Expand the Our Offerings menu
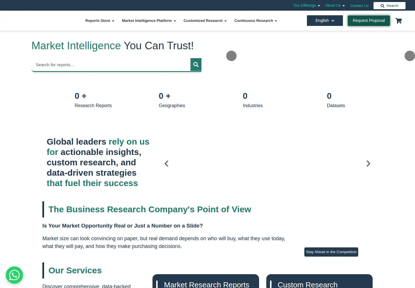 tap(307, 5)
